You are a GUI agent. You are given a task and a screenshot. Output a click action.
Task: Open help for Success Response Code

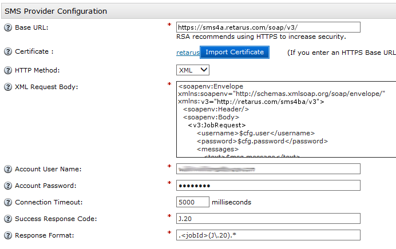point(8,219)
